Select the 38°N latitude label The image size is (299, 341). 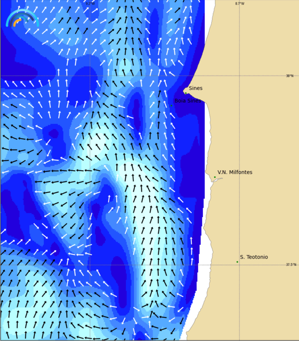point(290,76)
